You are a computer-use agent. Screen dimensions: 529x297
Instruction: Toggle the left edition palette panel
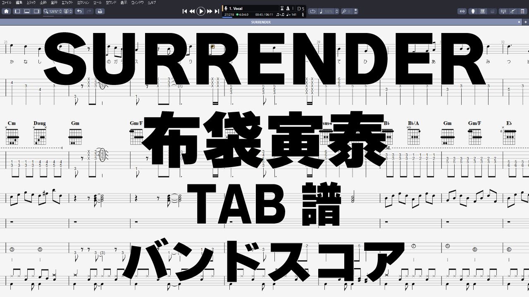tap(17, 11)
